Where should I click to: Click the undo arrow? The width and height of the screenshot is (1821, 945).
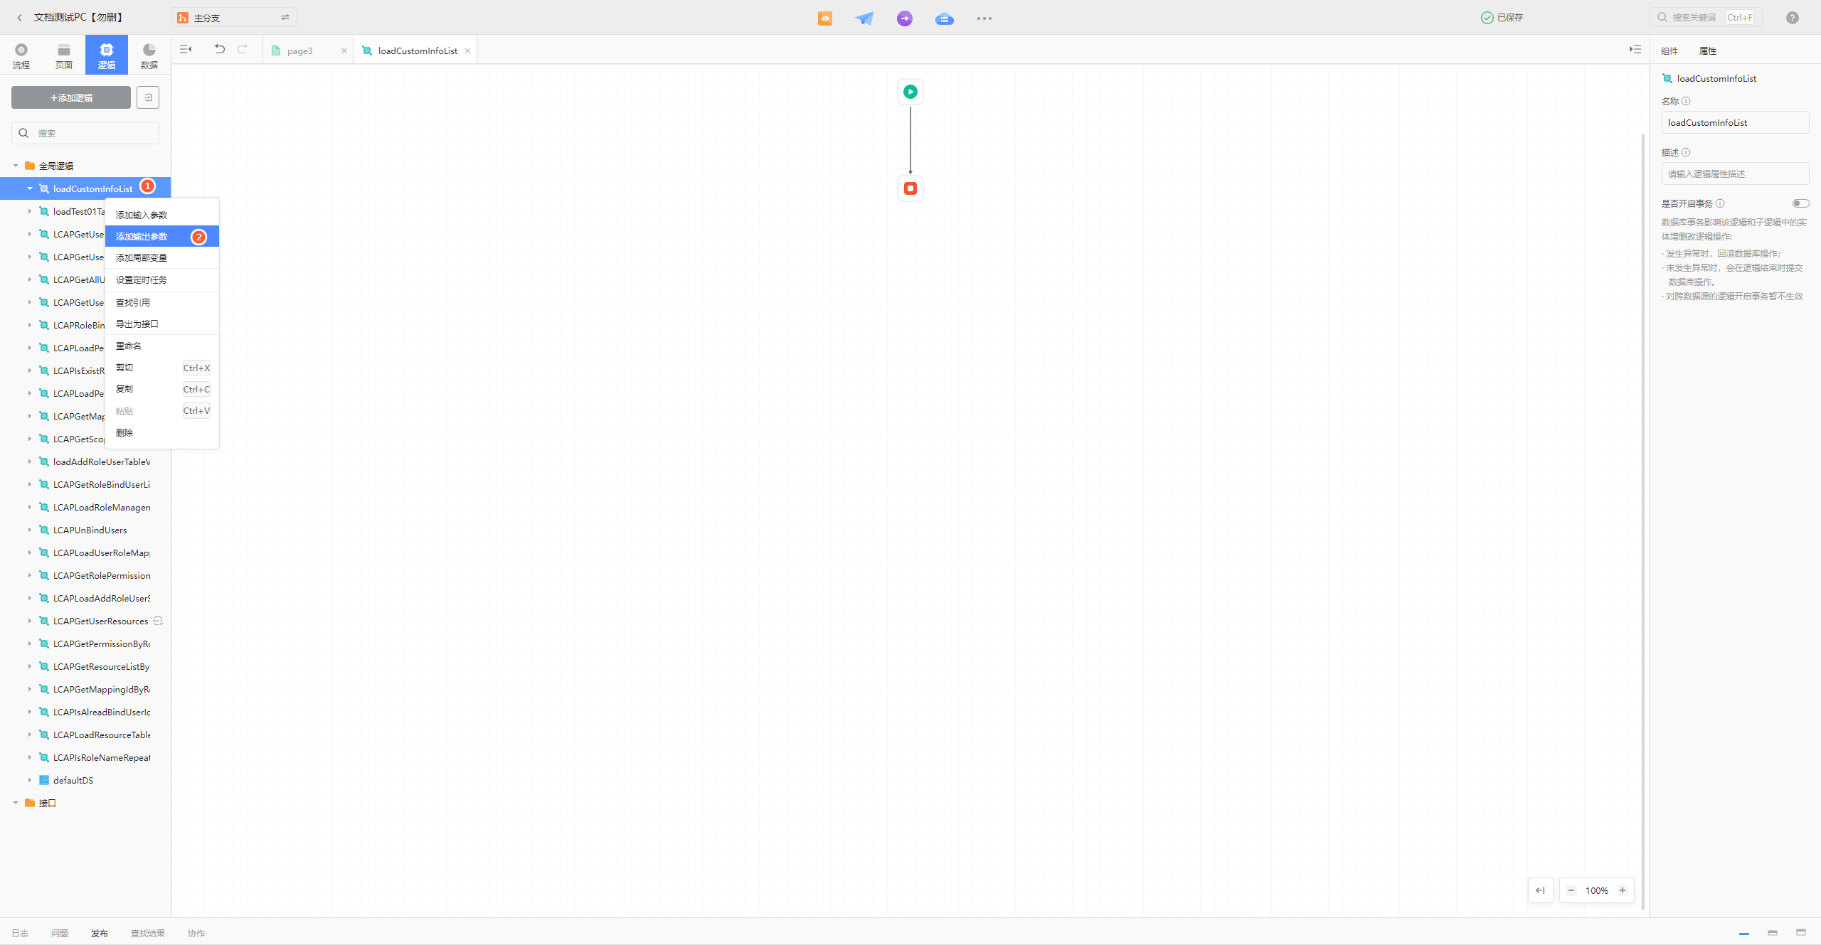point(220,49)
